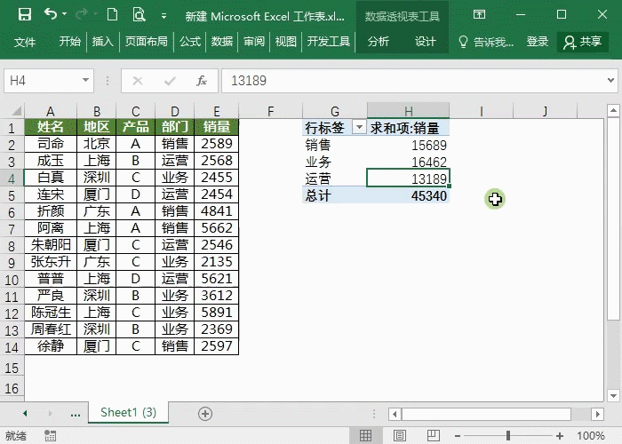Click the Enter checkmark icon in formula bar
This screenshot has height=444, width=622.
coord(170,81)
